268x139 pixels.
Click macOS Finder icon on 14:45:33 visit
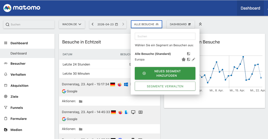tap(127, 112)
